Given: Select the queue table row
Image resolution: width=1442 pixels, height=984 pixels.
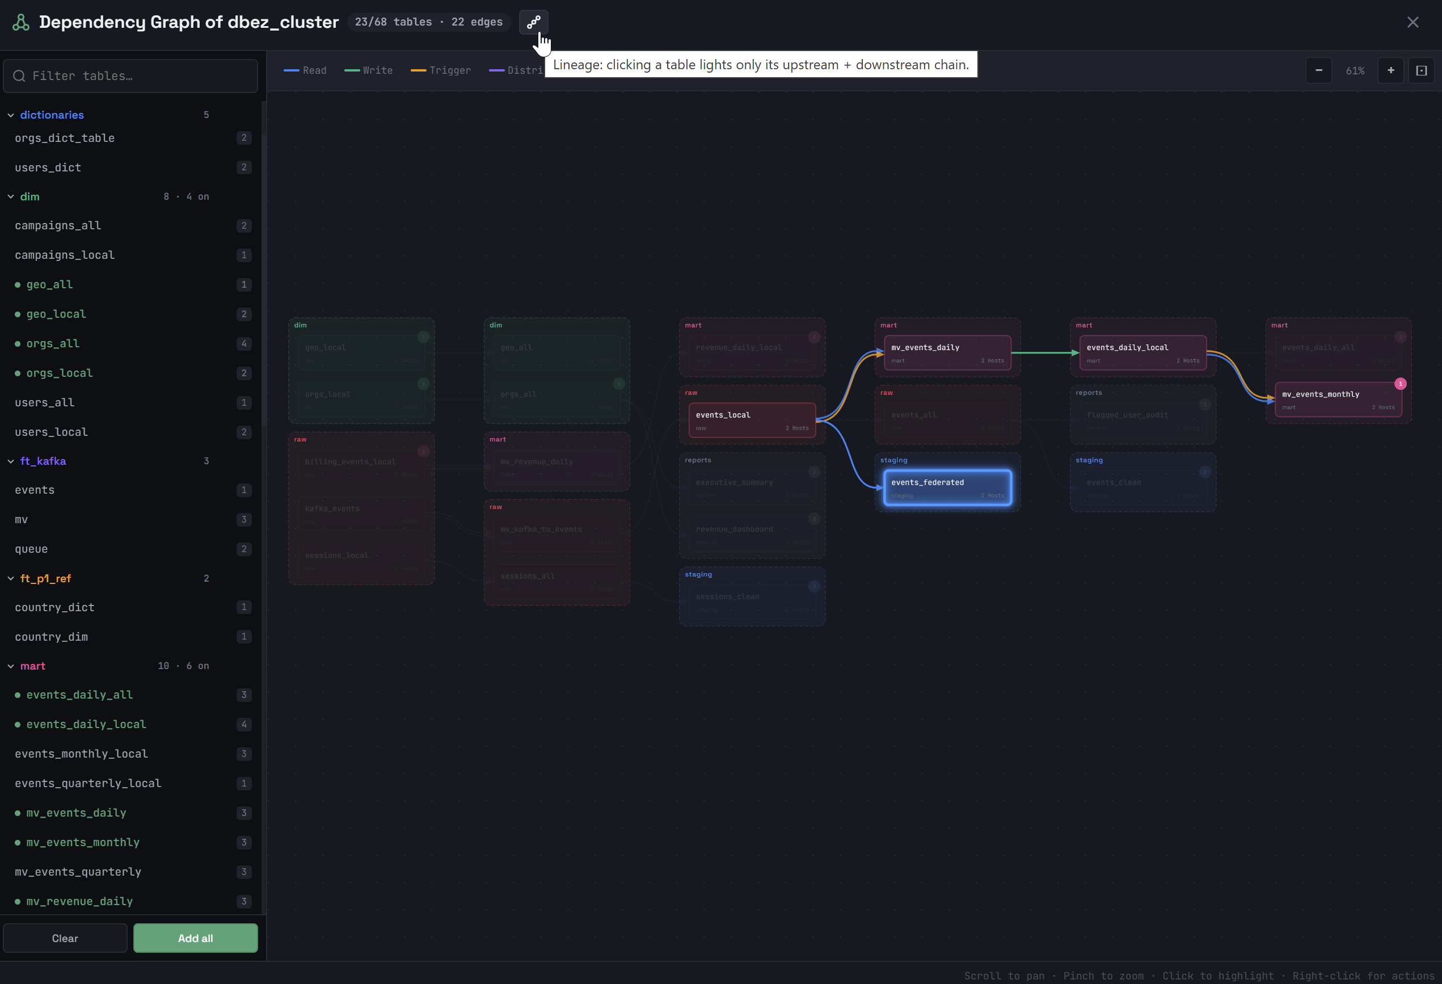Looking at the screenshot, I should coord(130,549).
